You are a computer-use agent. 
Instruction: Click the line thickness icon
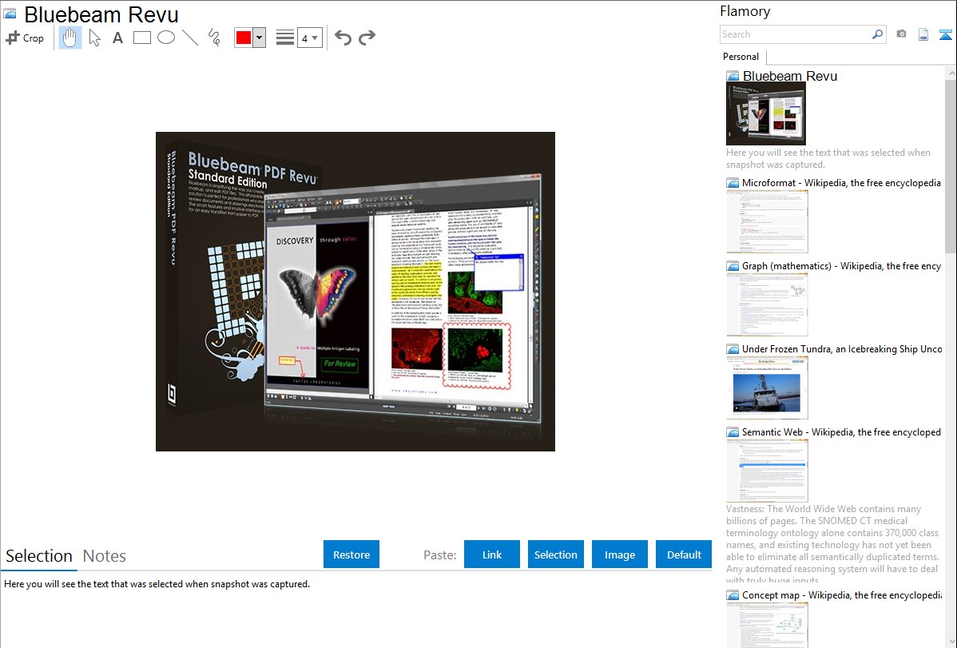click(x=284, y=38)
